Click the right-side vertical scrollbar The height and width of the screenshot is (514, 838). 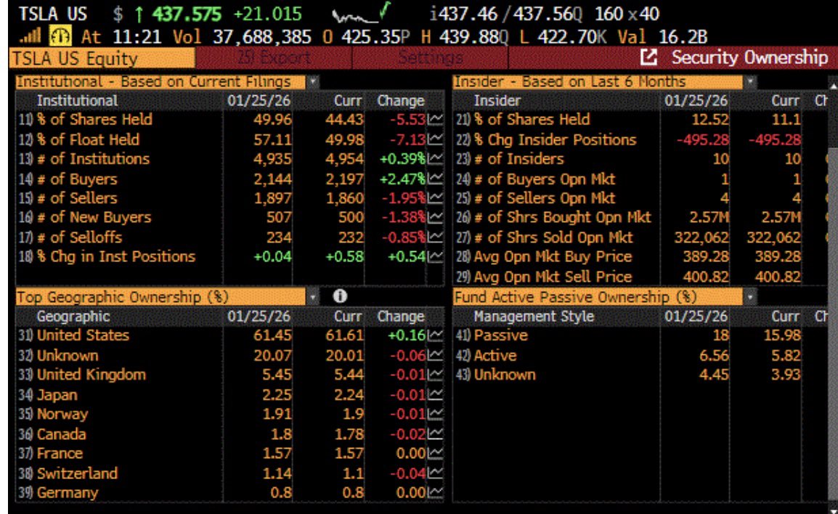click(833, 294)
